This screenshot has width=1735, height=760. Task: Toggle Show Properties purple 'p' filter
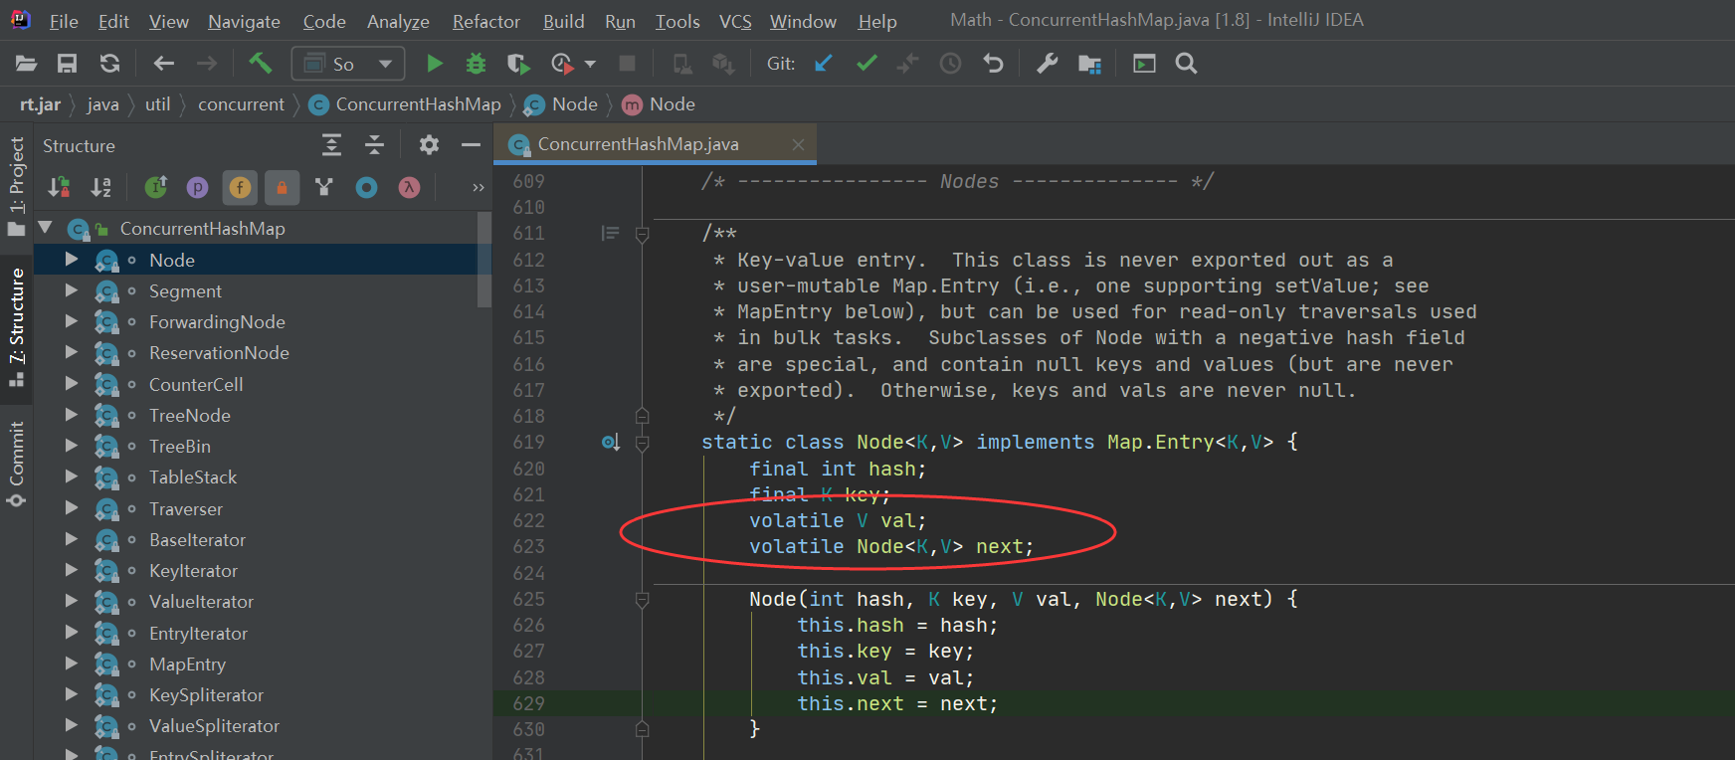pos(198,187)
